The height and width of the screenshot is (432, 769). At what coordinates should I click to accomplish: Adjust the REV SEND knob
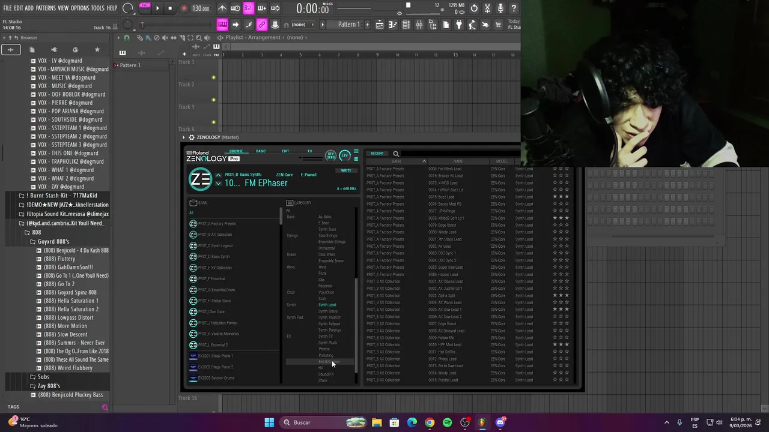coord(330,155)
